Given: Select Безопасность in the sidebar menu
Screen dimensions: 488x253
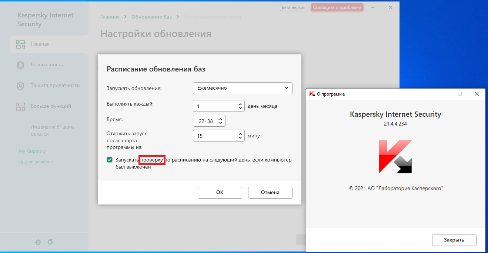Looking at the screenshot, I should pyautogui.click(x=49, y=65).
